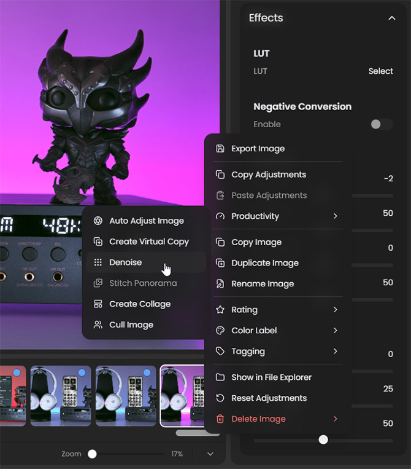Collapse the Effects panel chevron

point(391,18)
